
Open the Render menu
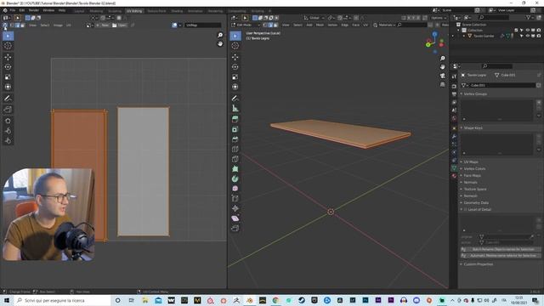coord(34,10)
